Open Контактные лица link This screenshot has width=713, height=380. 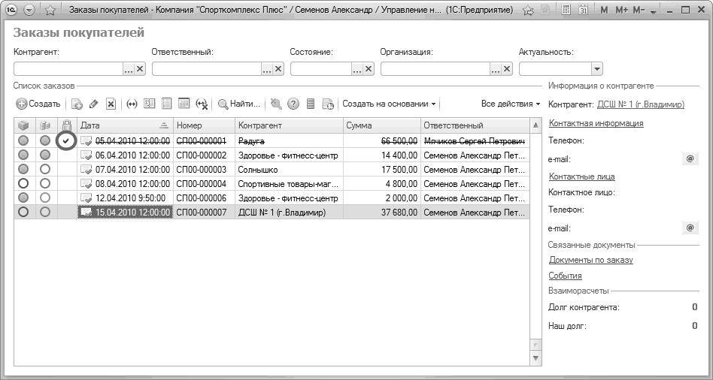tap(582, 176)
